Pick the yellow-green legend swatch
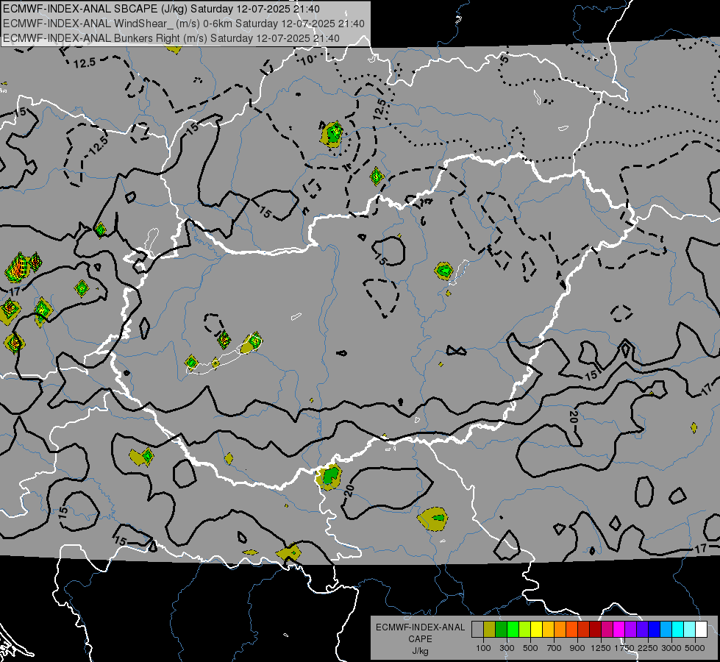 coord(525,630)
